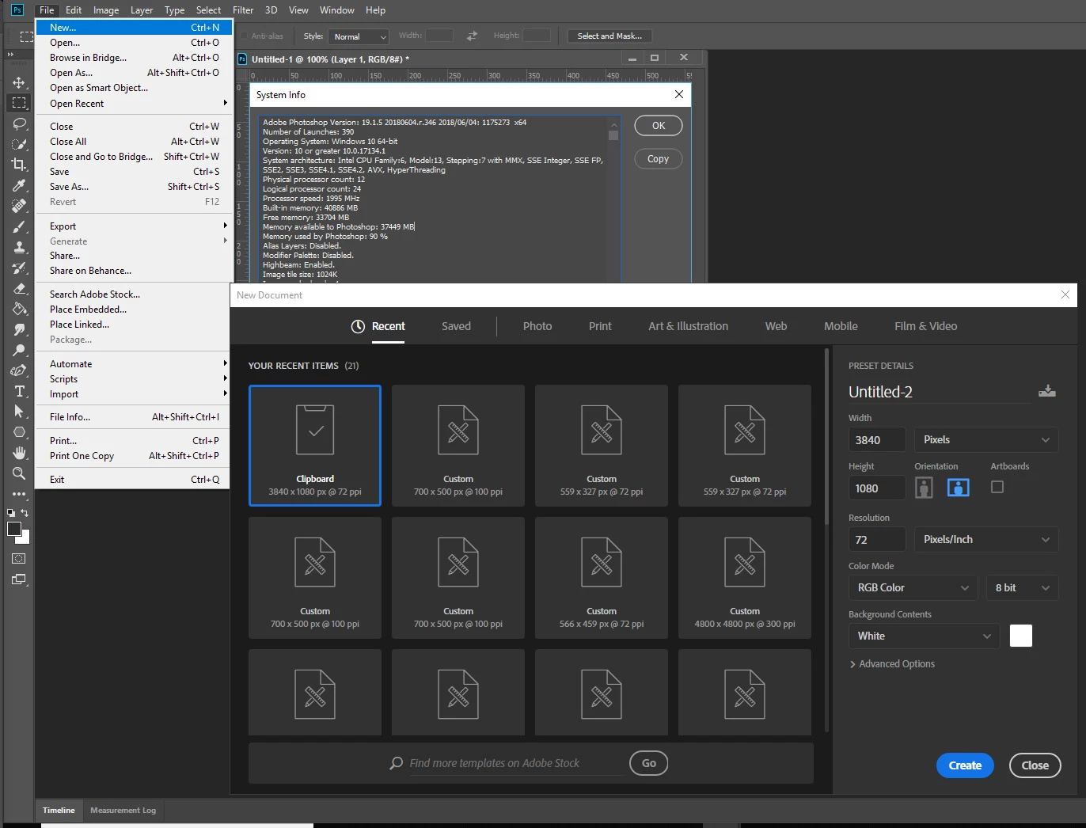Toggle Anti-alias checkbox in options bar
This screenshot has width=1086, height=828.
pyautogui.click(x=244, y=36)
